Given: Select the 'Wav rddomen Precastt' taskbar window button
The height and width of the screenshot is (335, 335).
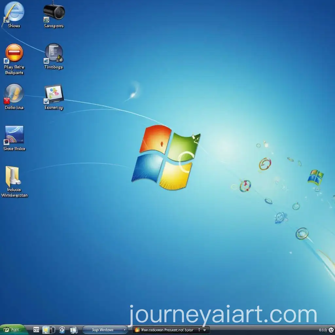Looking at the screenshot, I should coord(171,330).
